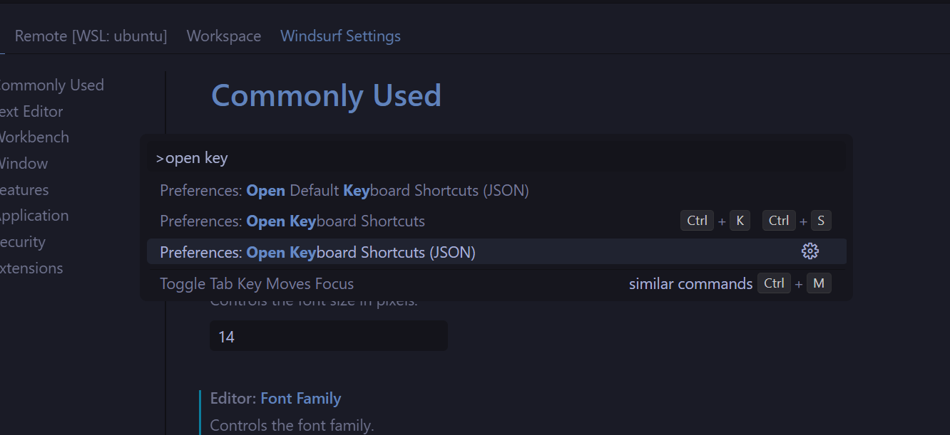The width and height of the screenshot is (950, 435).
Task: Expand Text Editor settings category
Action: [31, 111]
